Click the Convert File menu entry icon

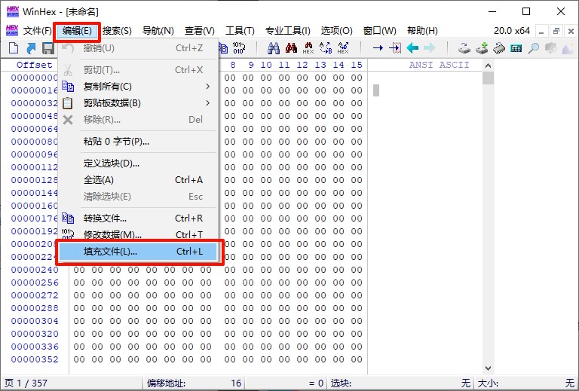pos(68,218)
